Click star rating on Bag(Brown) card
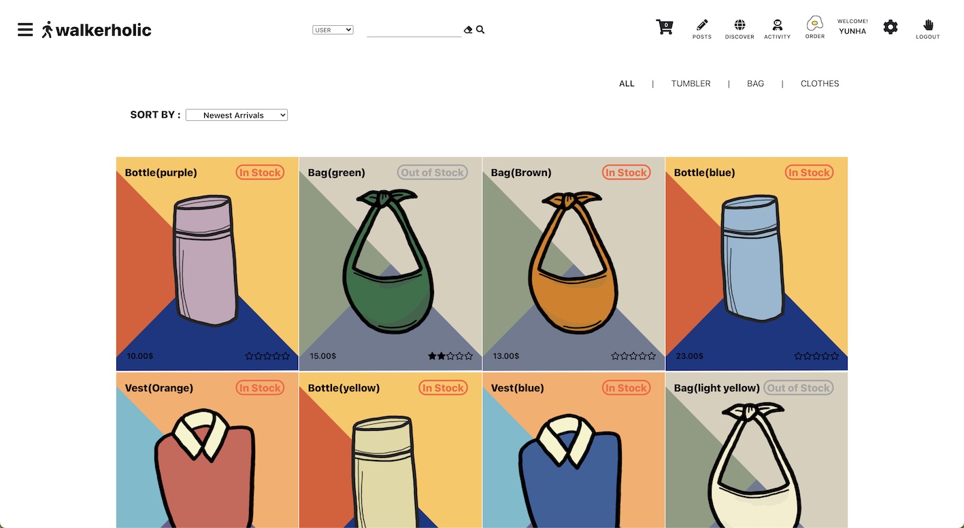The height and width of the screenshot is (528, 964). [633, 356]
